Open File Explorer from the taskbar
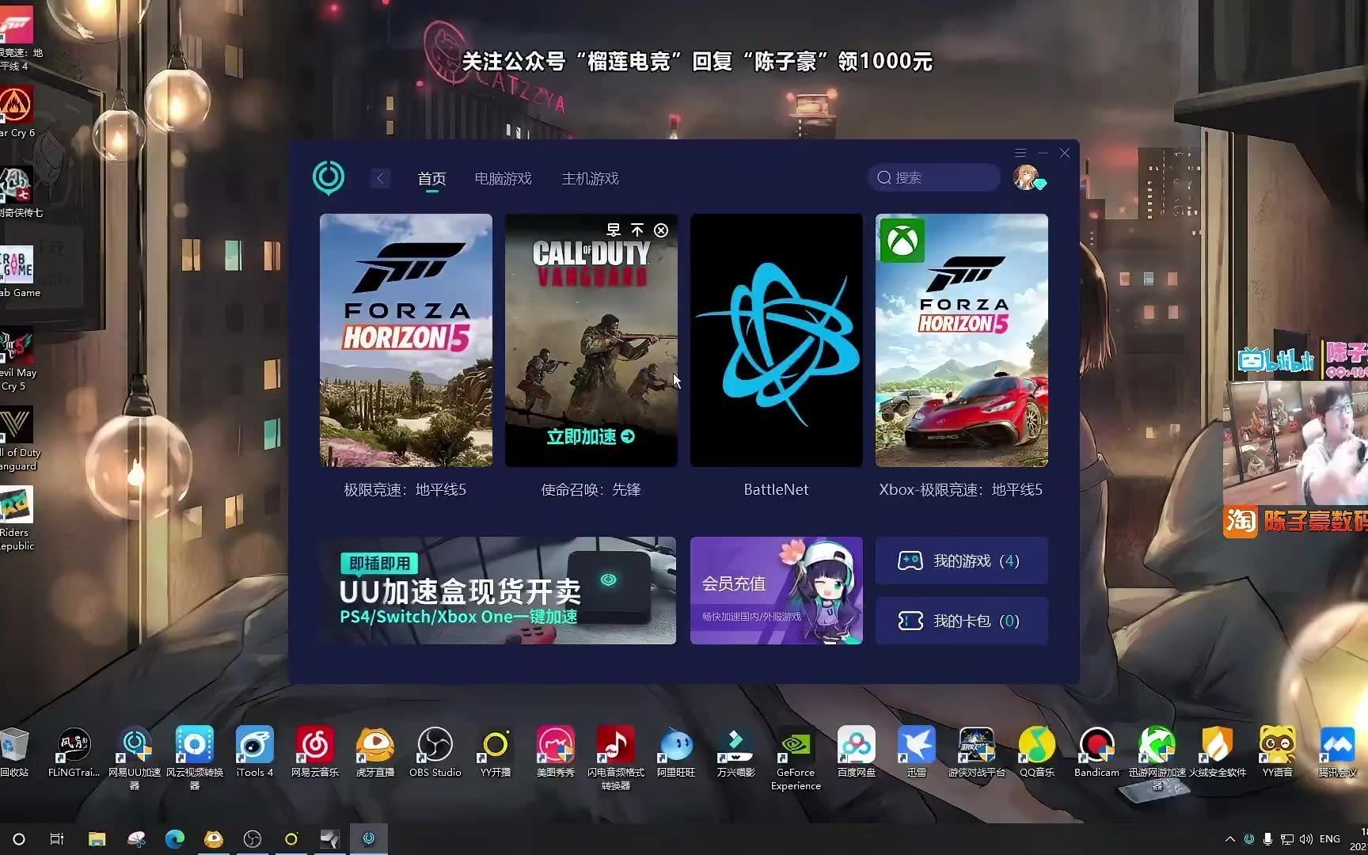 97,839
